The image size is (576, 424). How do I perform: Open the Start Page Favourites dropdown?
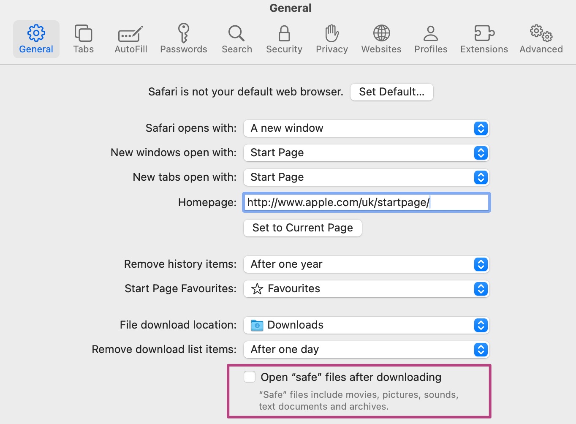tap(366, 289)
